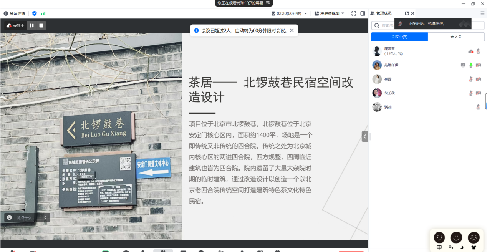Enter fullscreen mode via the fullscreen icon
This screenshot has height=252, width=487.
point(354,13)
